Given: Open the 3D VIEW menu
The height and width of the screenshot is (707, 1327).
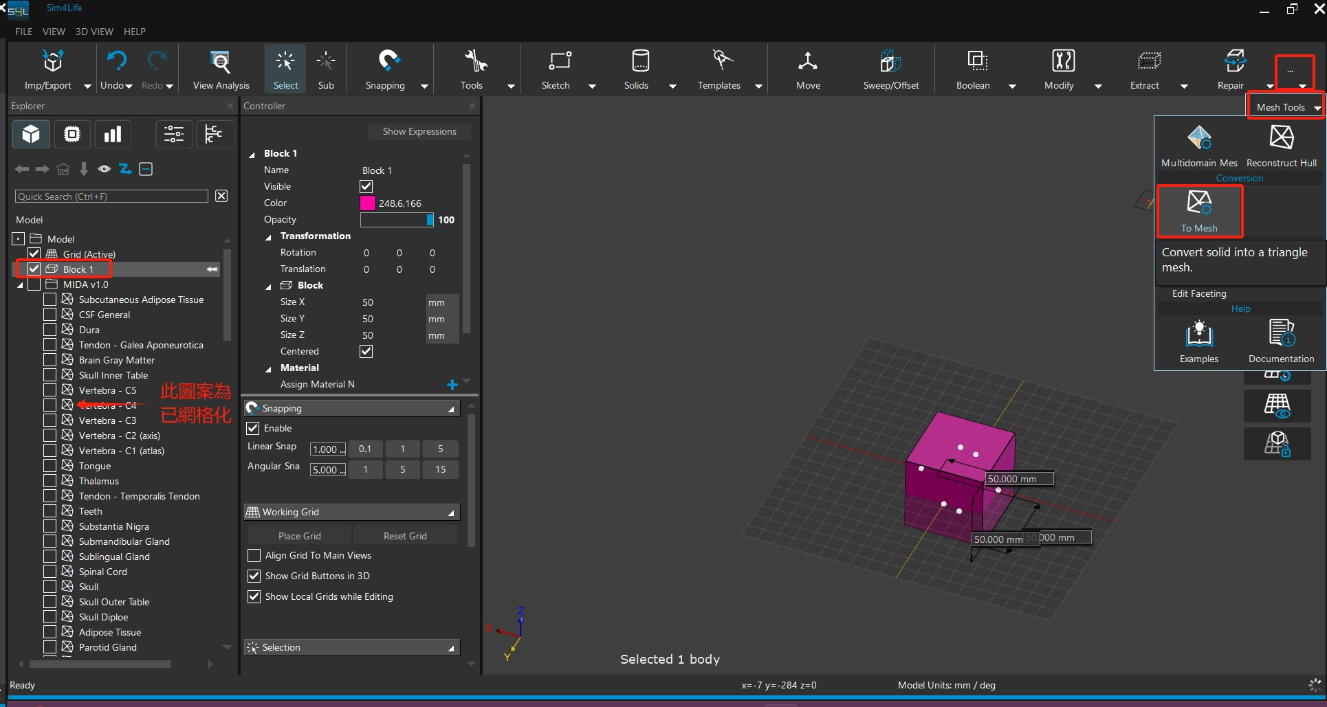Looking at the screenshot, I should [94, 32].
